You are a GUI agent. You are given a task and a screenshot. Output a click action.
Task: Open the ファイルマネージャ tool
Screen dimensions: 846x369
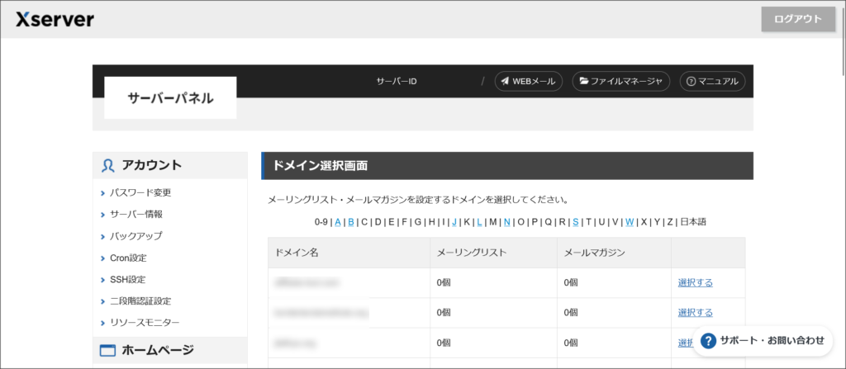[621, 81]
